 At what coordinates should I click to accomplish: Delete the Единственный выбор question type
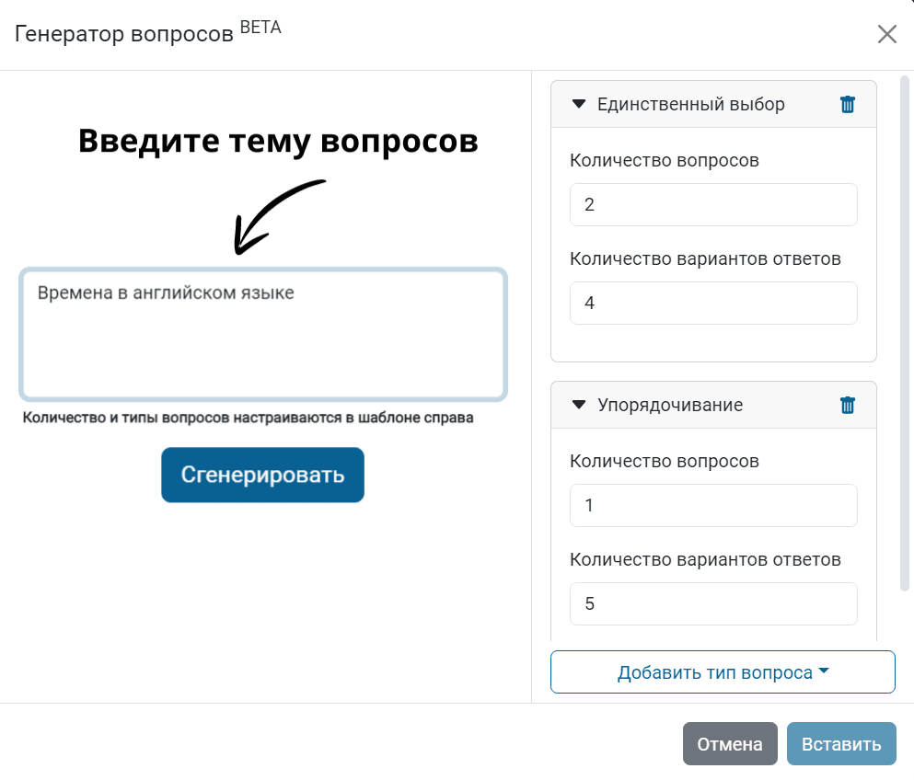[847, 104]
